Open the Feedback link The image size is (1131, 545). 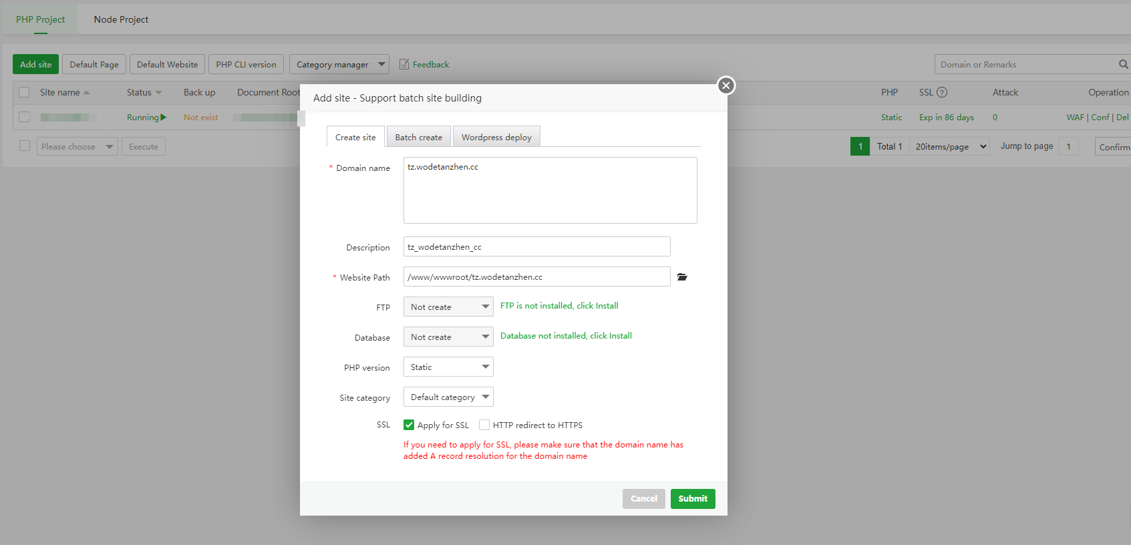click(x=431, y=64)
